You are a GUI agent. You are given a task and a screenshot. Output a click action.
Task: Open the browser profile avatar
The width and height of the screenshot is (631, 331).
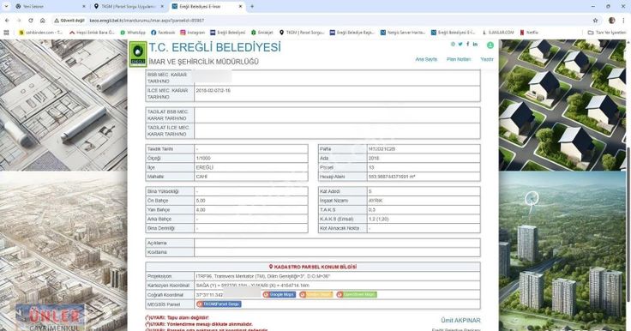(x=611, y=20)
